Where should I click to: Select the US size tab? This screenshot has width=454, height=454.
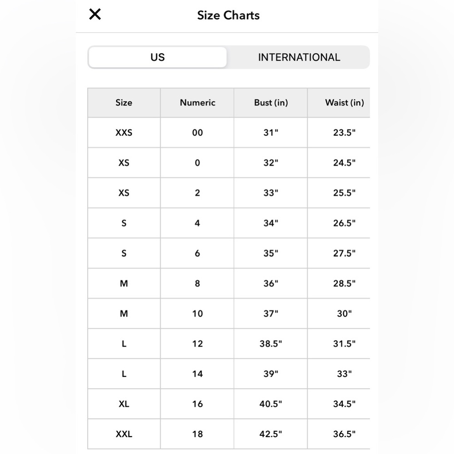158,57
